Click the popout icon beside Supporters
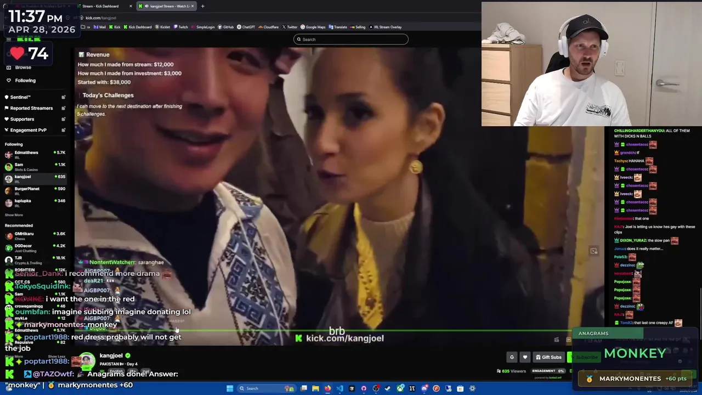The width and height of the screenshot is (702, 395). tap(64, 119)
